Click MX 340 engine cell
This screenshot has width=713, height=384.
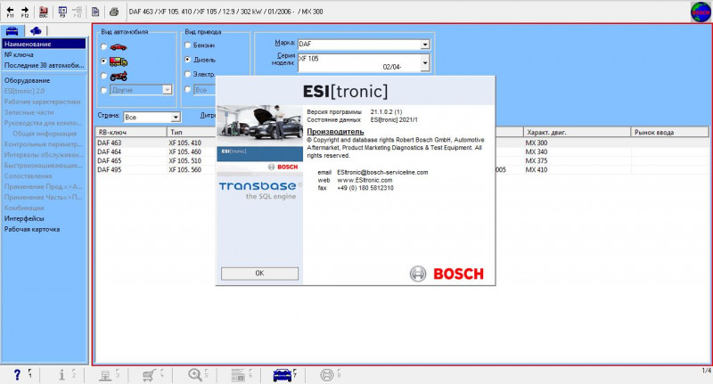(537, 151)
